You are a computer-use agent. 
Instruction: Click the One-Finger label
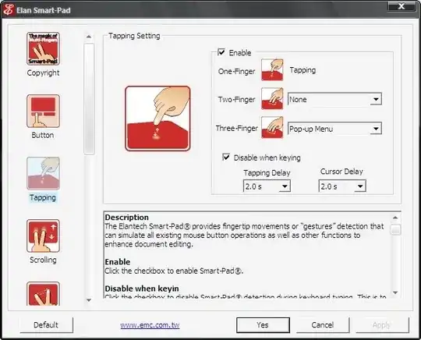pos(236,72)
